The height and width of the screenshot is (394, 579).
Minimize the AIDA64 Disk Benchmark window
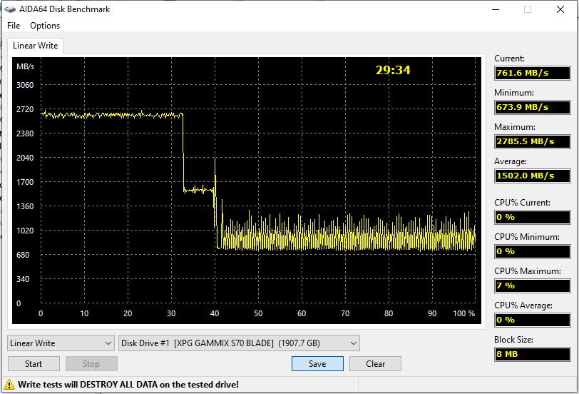coord(496,9)
